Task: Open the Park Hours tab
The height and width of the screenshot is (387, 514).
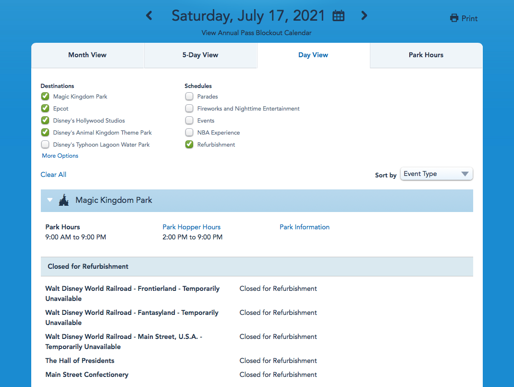Action: [x=426, y=55]
